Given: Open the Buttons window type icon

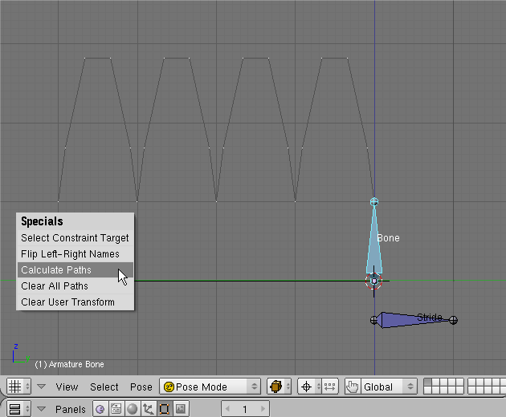Looking at the screenshot, I should (x=14, y=409).
